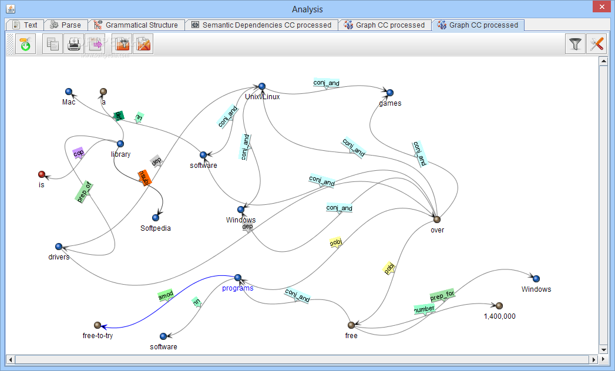Viewport: 615px width, 371px height.
Task: Select the Softpedia node
Action: [156, 218]
